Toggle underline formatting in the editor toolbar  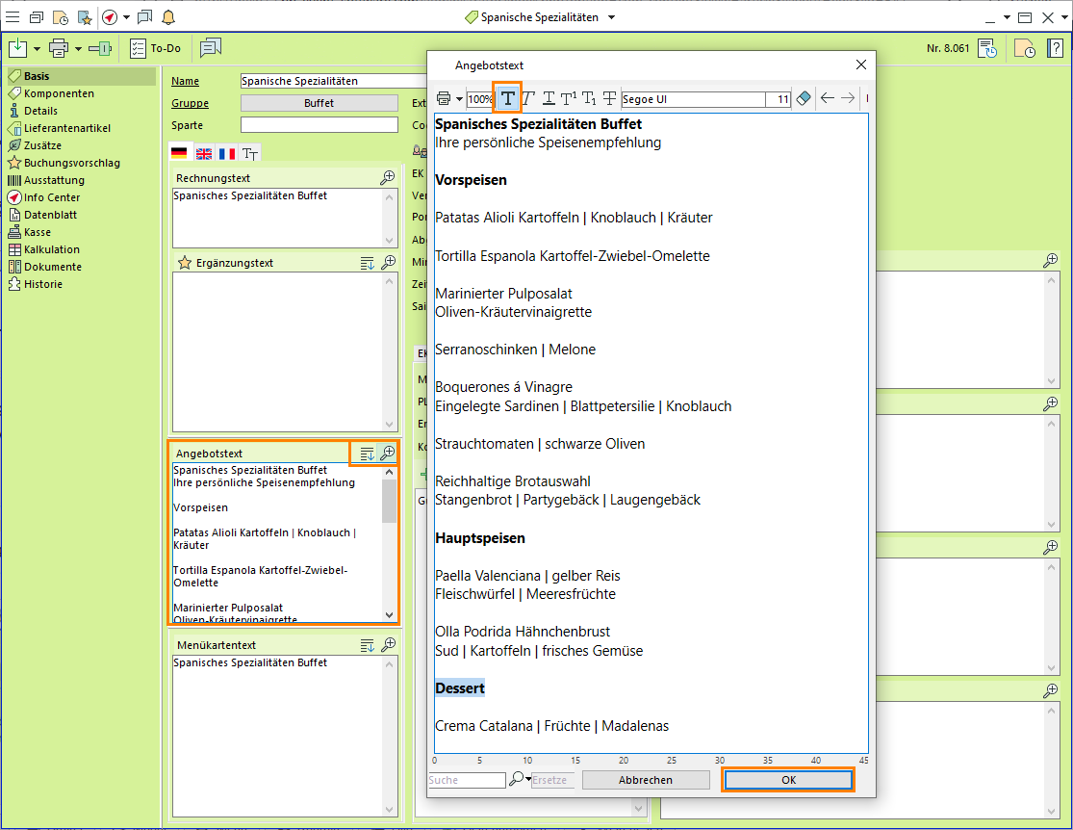(x=549, y=98)
